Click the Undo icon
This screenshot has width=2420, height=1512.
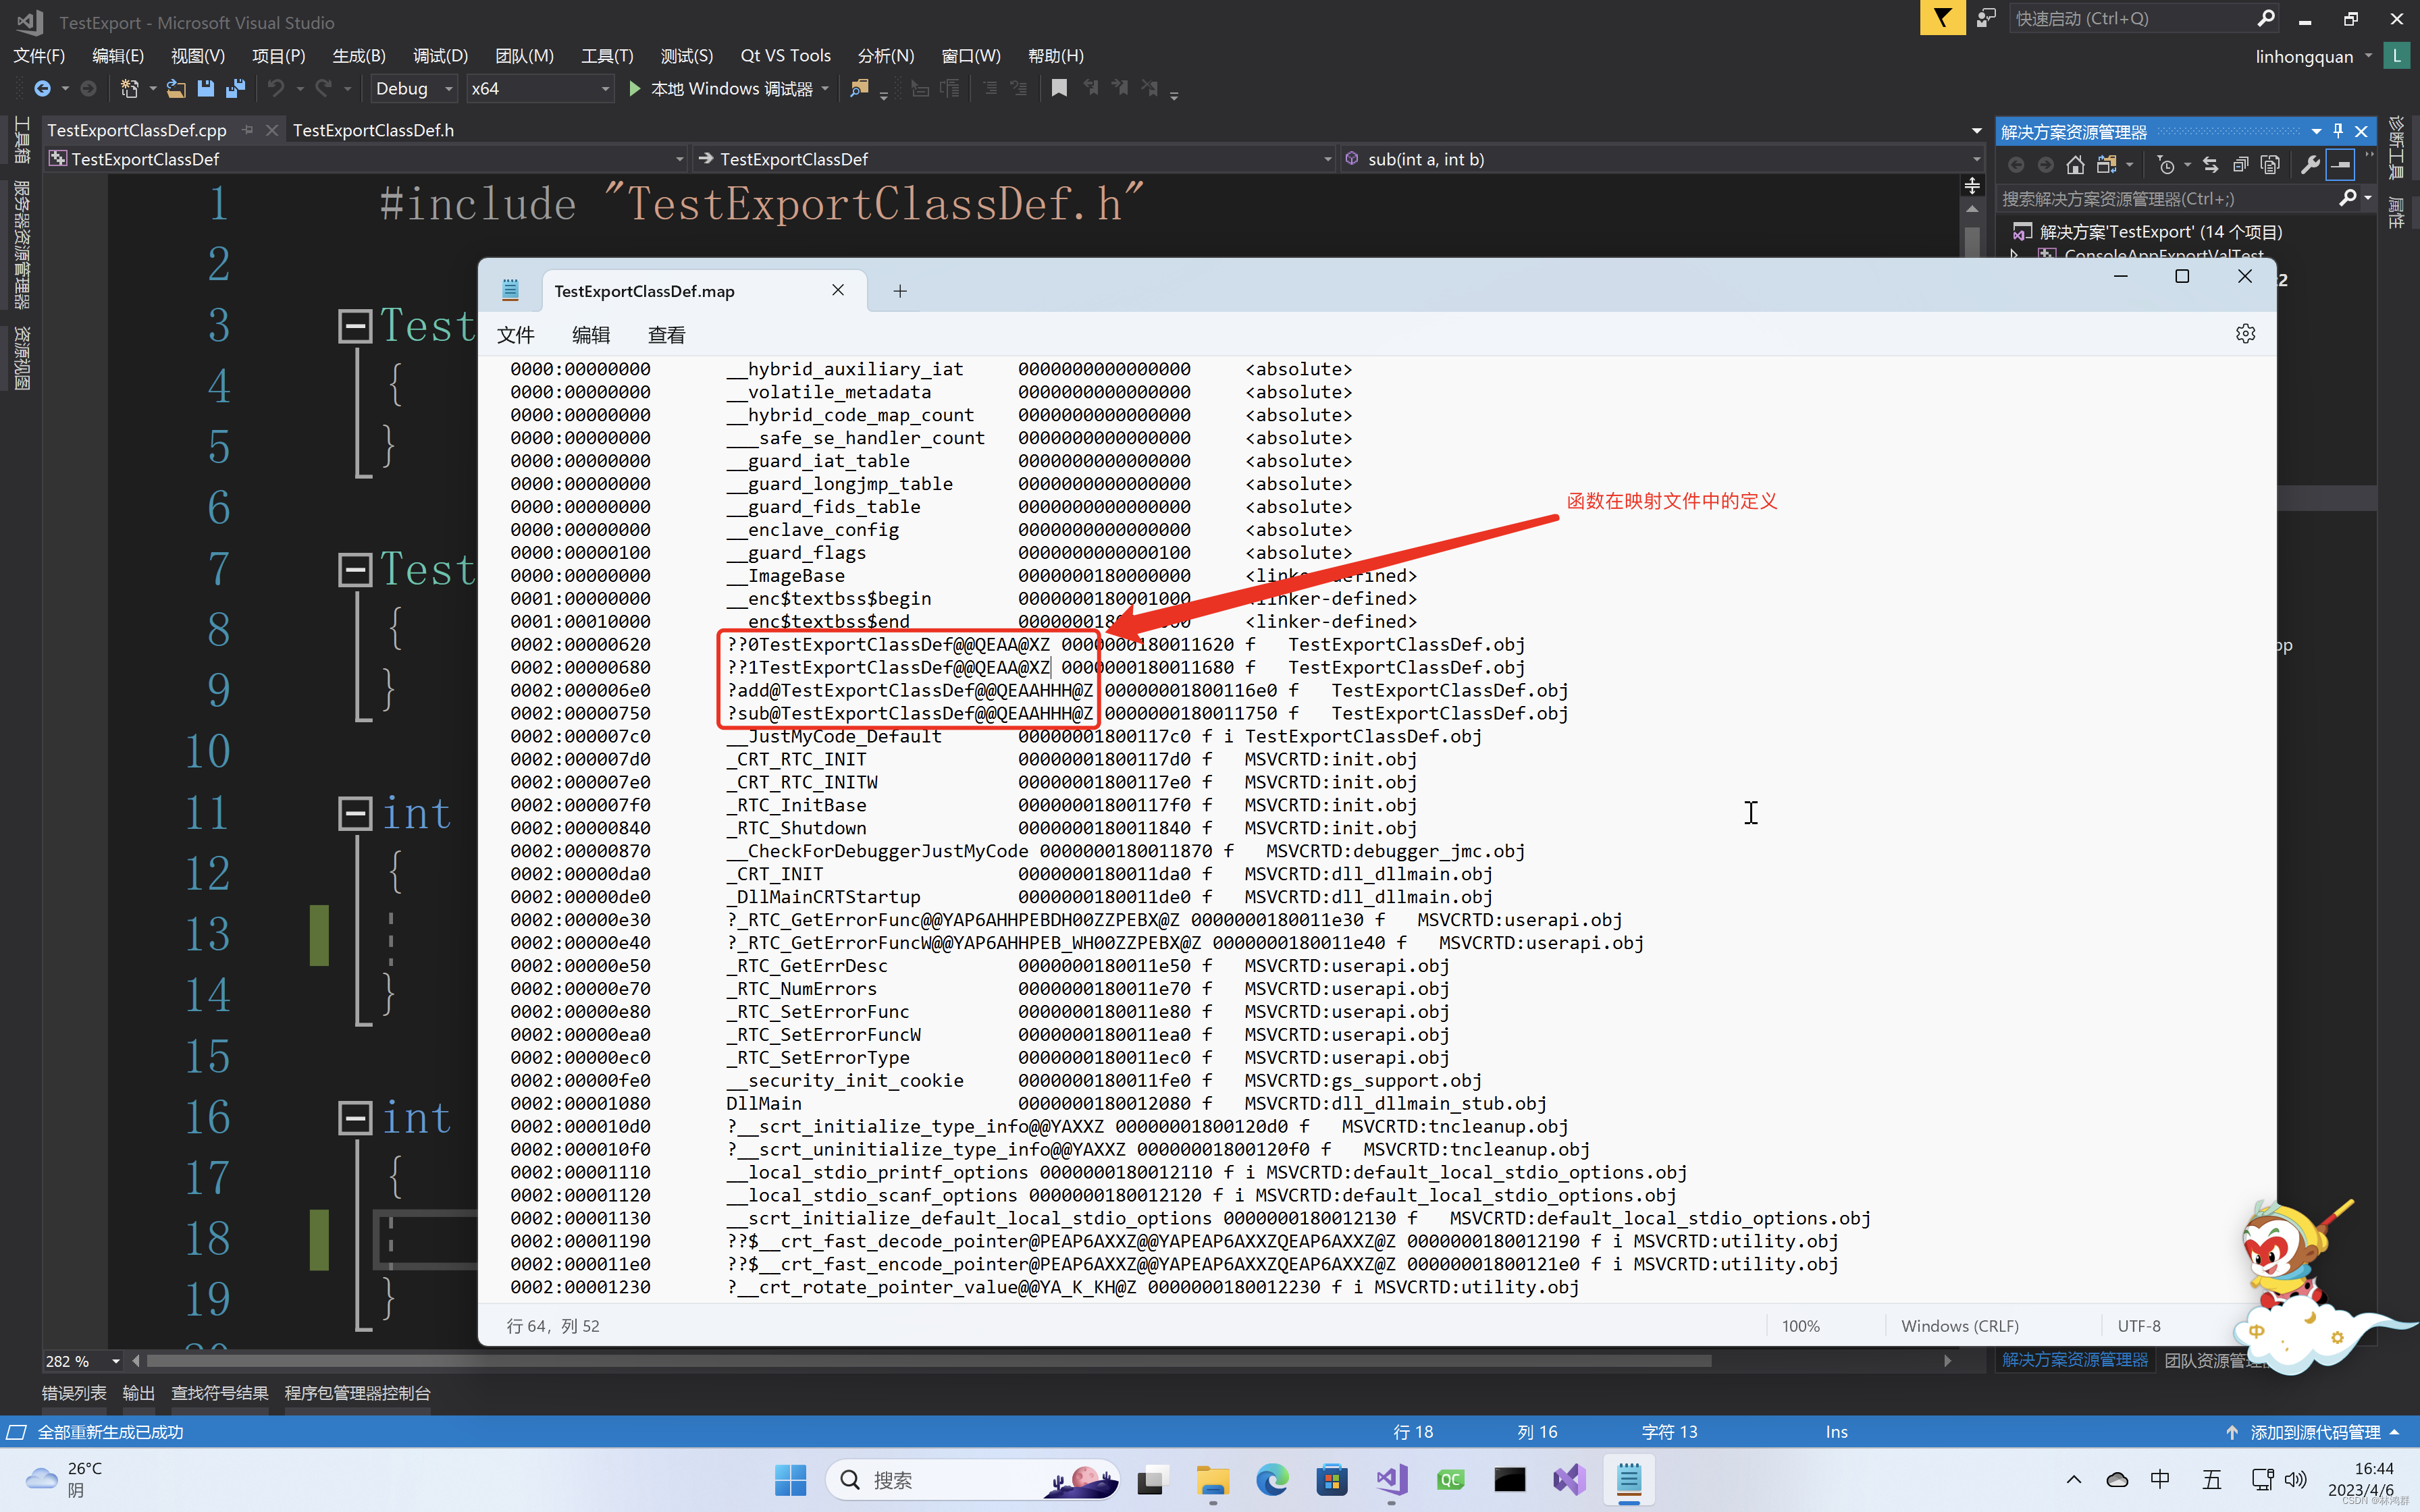click(276, 88)
